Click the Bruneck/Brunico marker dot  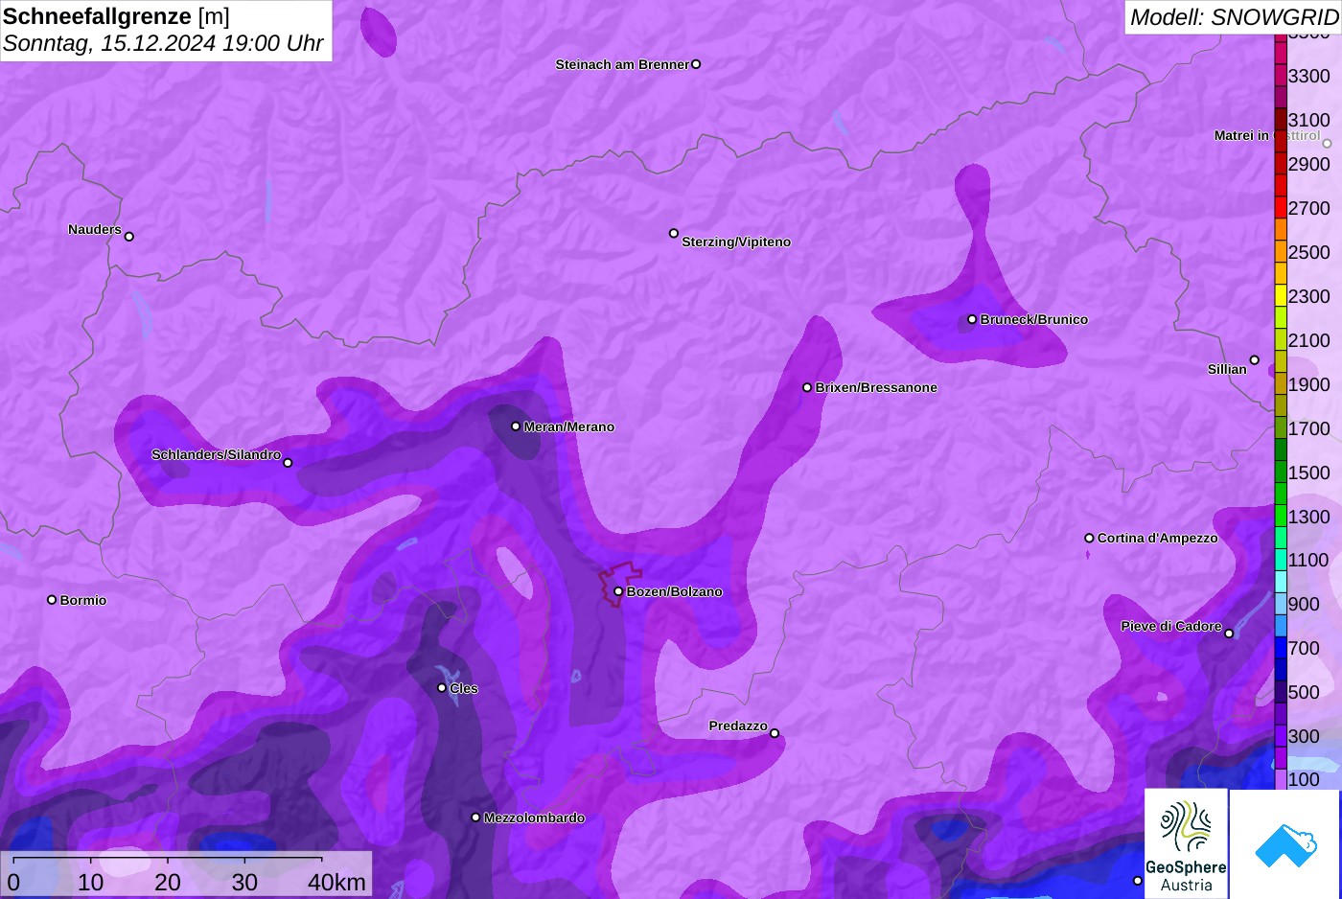pyautogui.click(x=972, y=319)
